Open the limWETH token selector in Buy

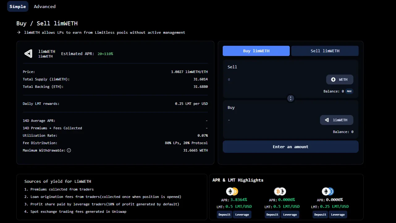coord(337,120)
